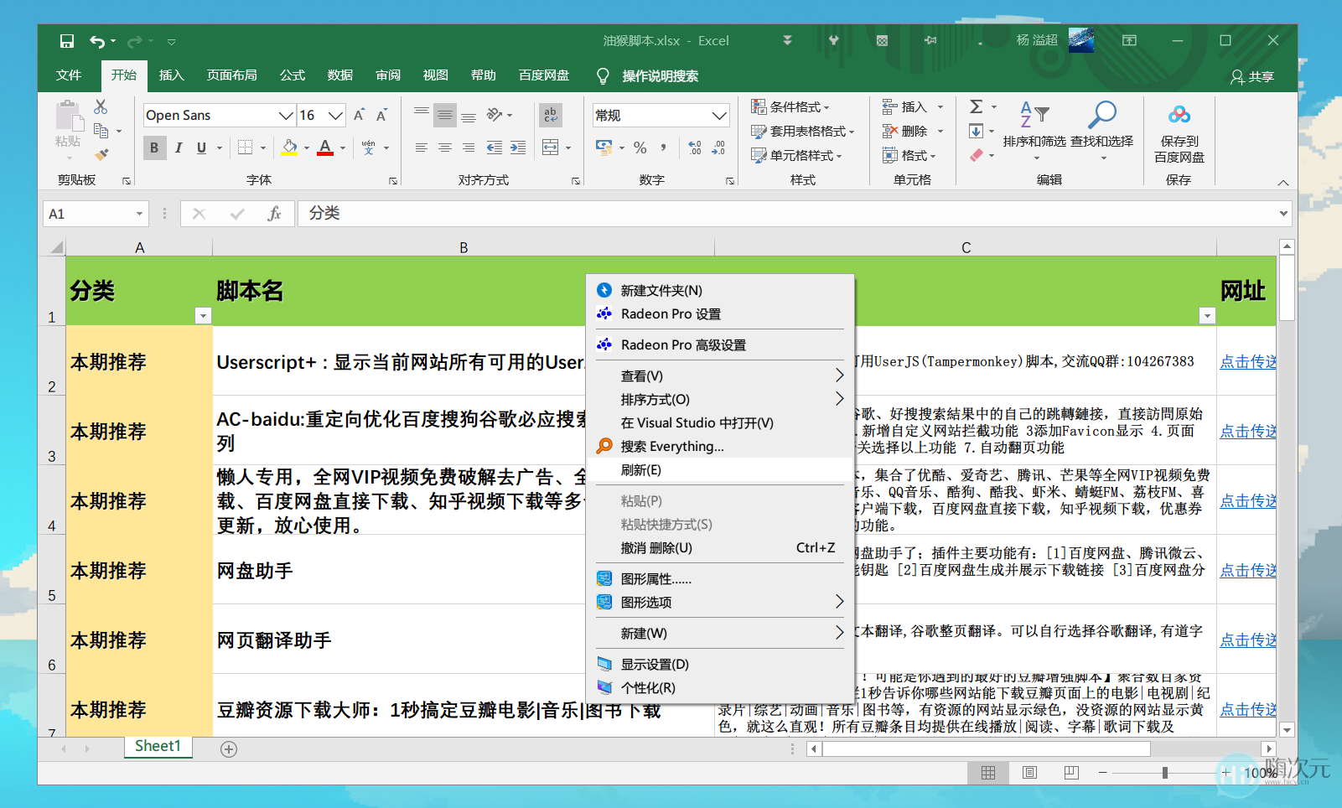This screenshot has width=1342, height=808.
Task: Click the Insert Function fx icon
Action: pos(275,214)
